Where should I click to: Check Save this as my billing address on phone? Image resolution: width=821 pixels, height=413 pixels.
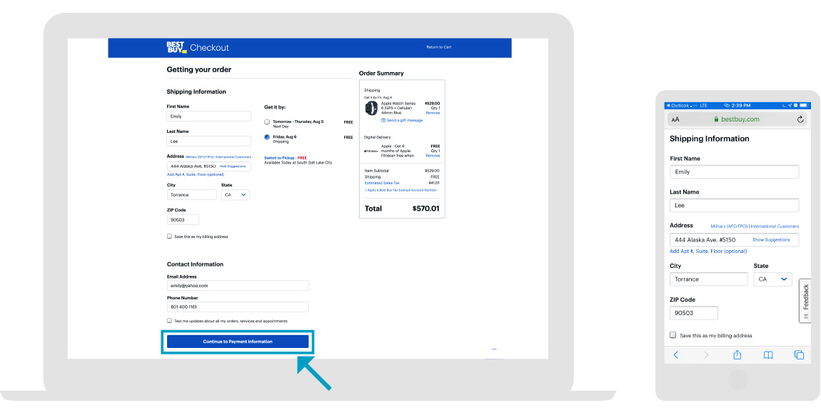[673, 335]
